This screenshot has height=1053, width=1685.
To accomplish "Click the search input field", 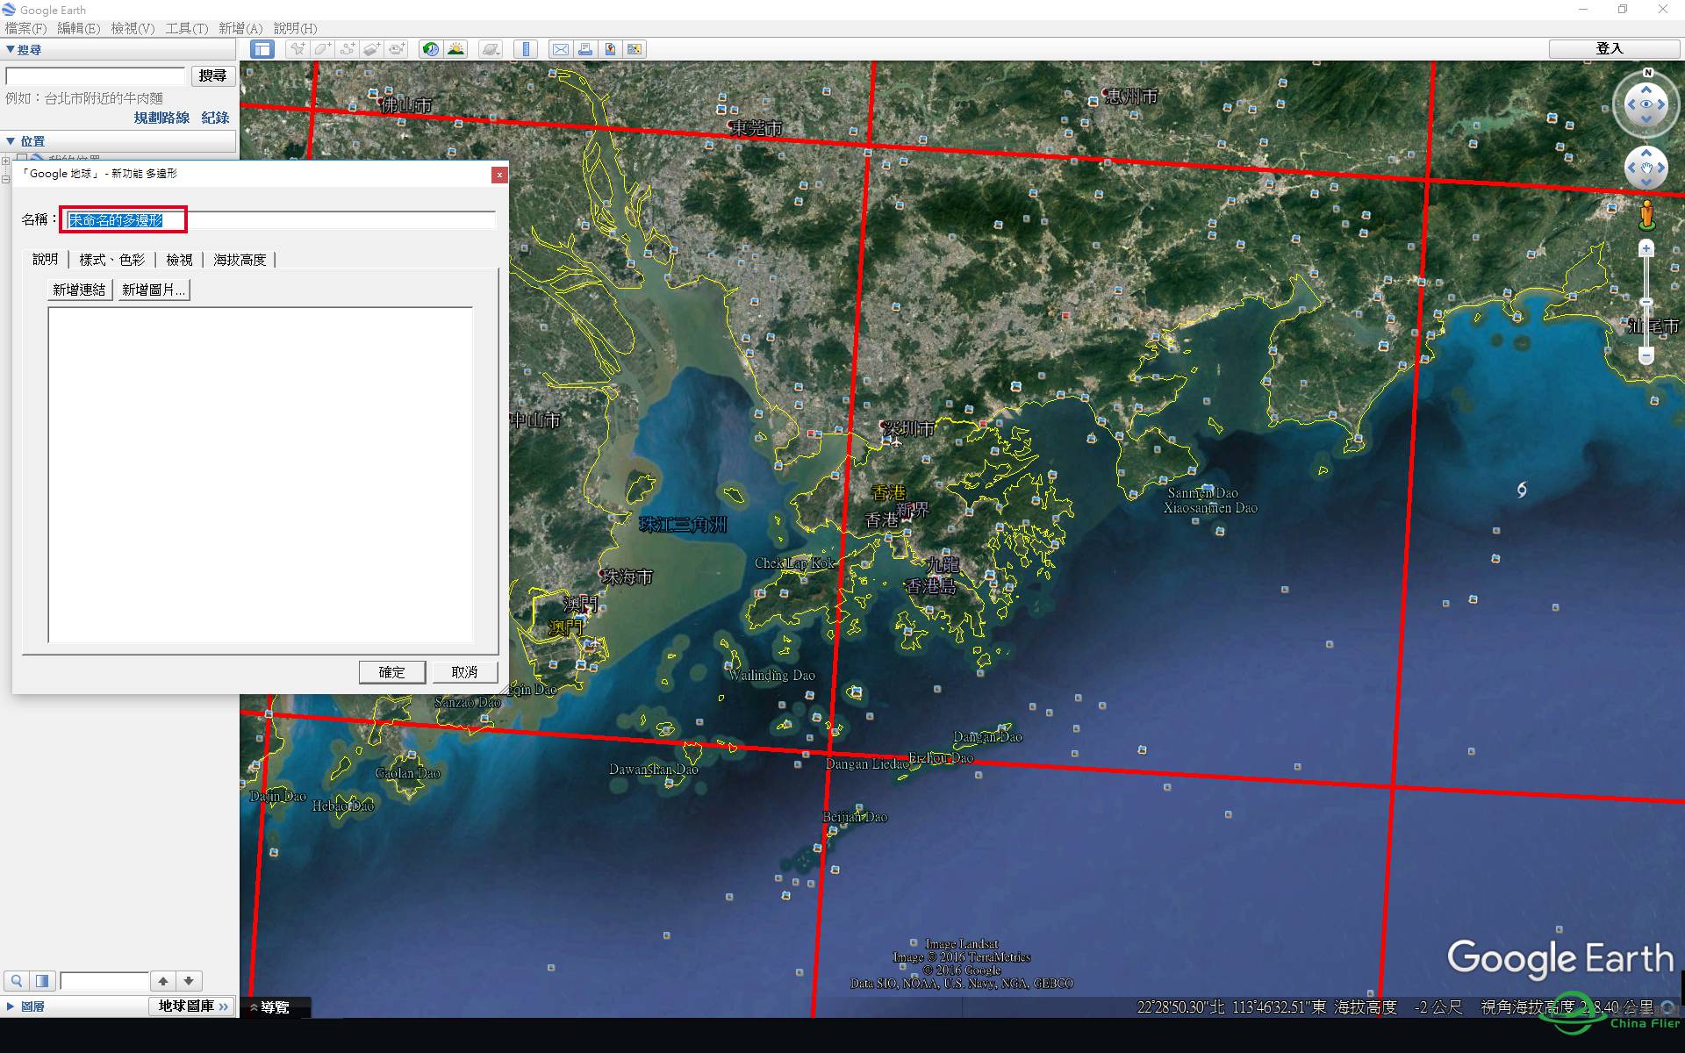I will [x=96, y=76].
